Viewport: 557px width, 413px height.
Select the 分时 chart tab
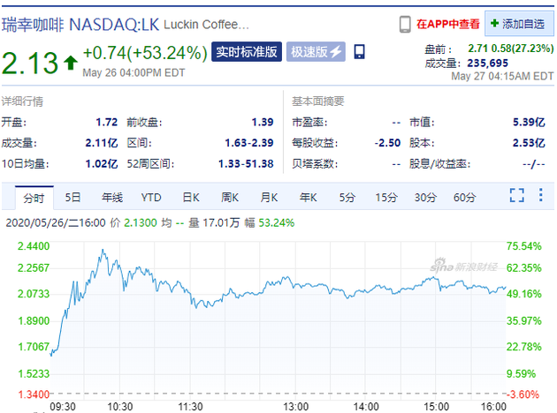pyautogui.click(x=34, y=198)
